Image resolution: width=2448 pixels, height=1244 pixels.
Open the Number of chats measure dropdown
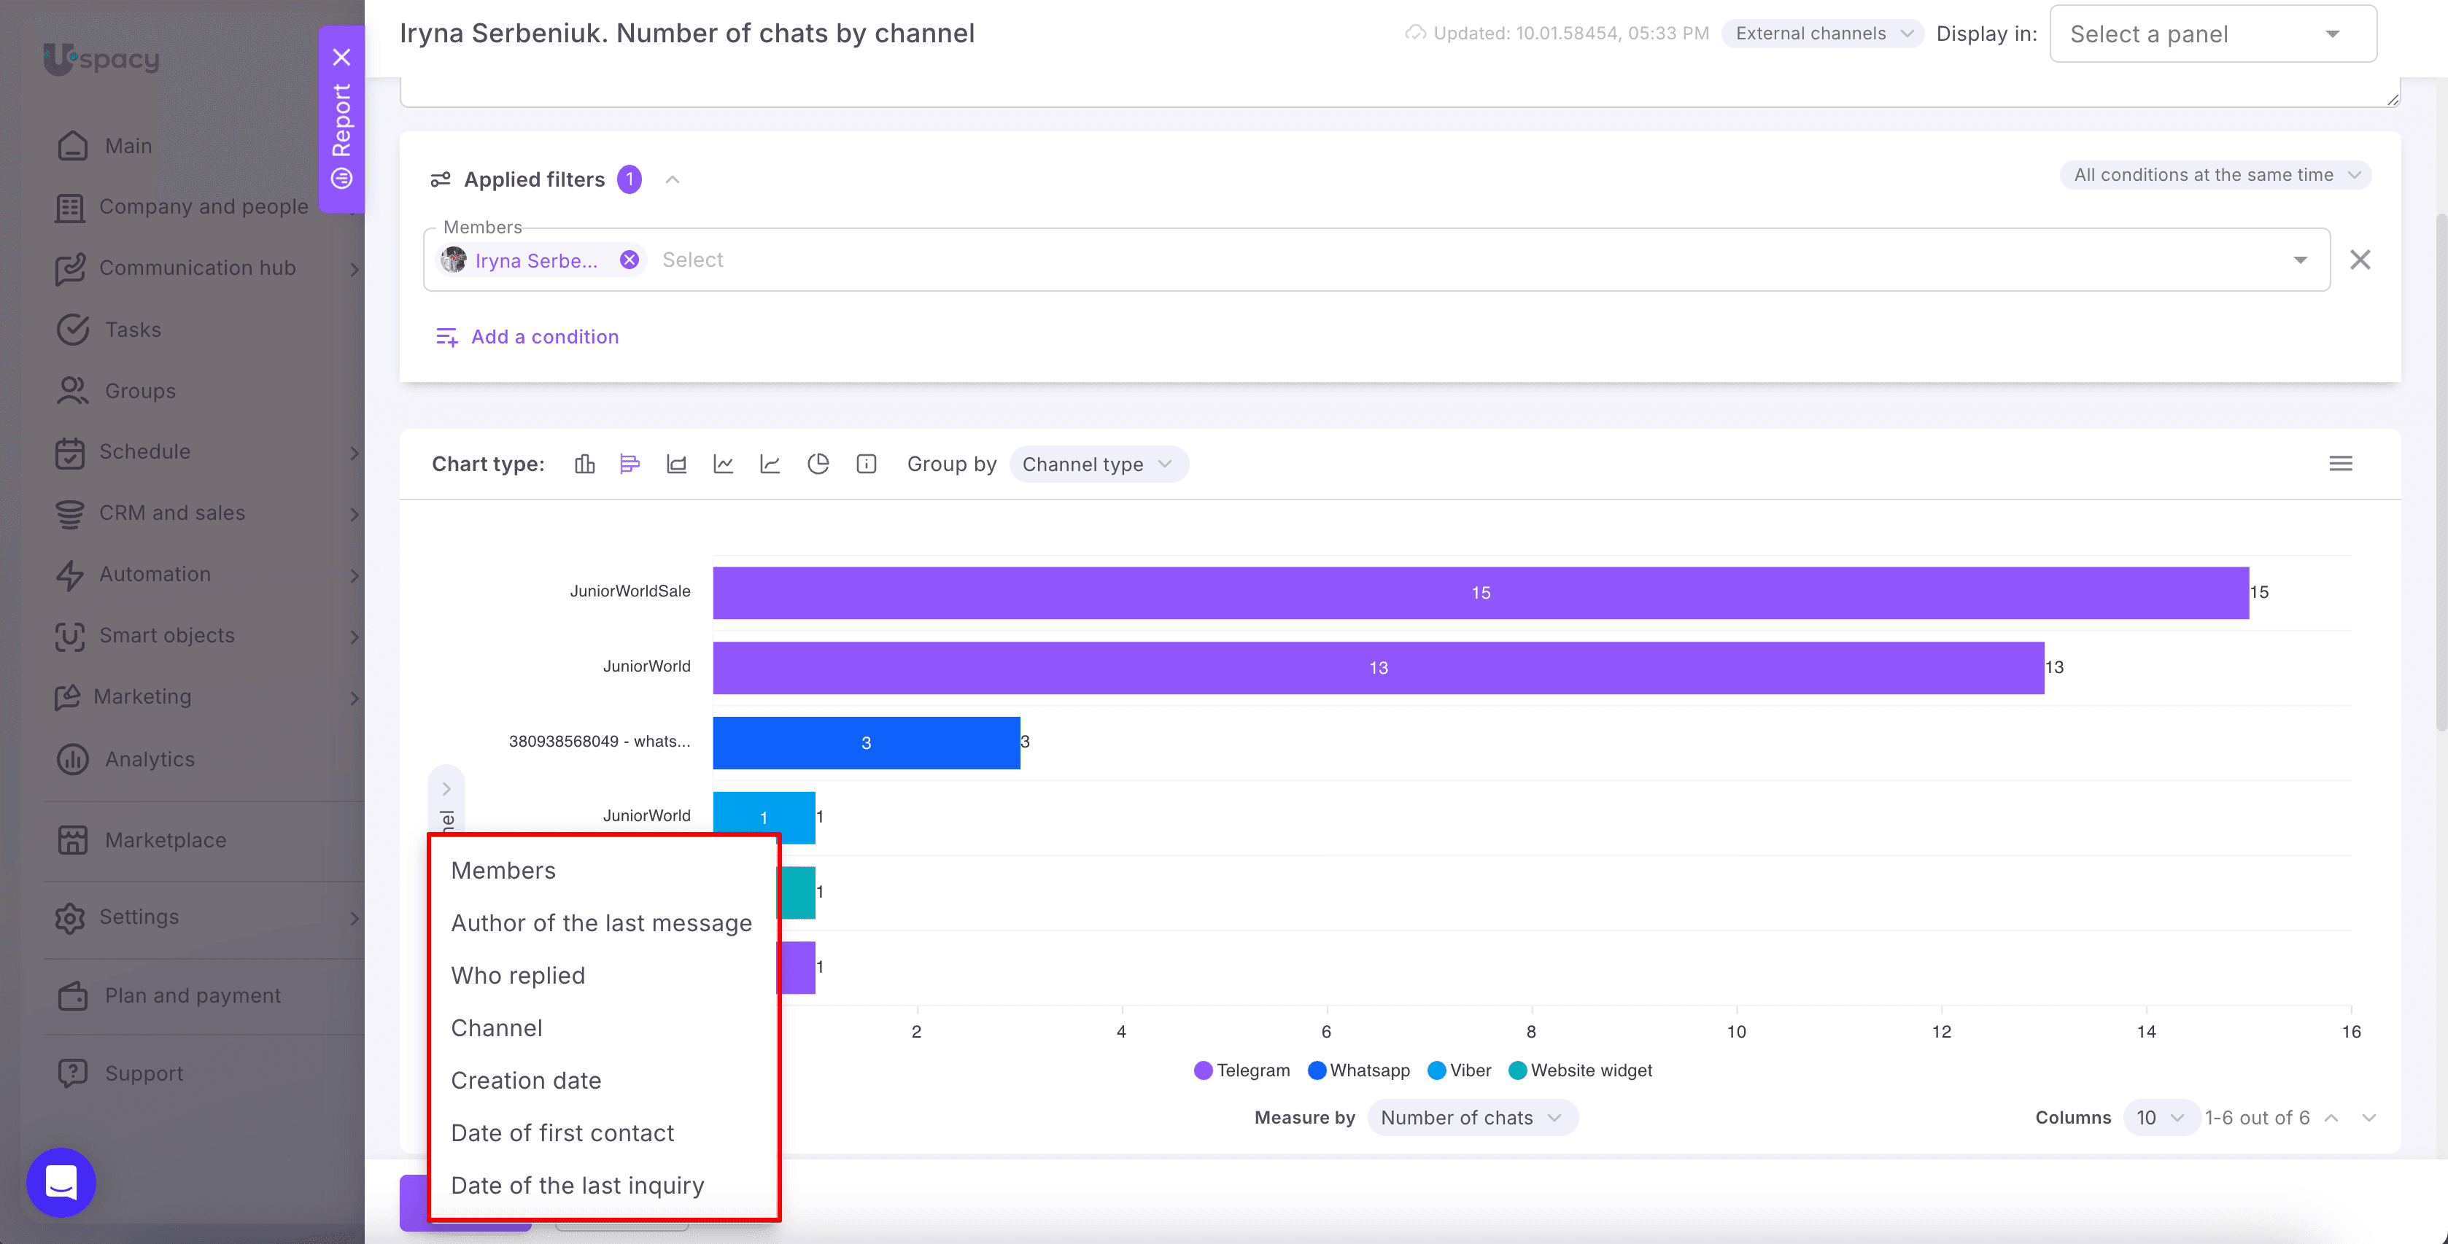pyautogui.click(x=1472, y=1118)
